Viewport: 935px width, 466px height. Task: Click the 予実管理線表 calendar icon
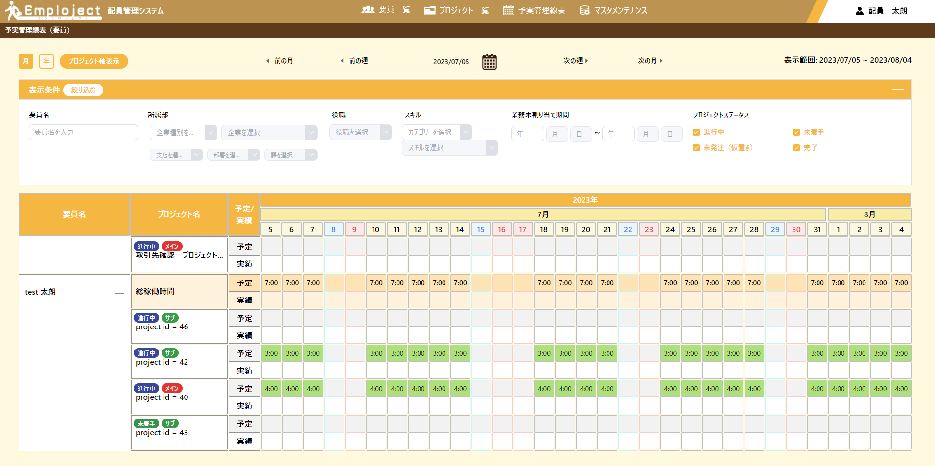tap(508, 10)
